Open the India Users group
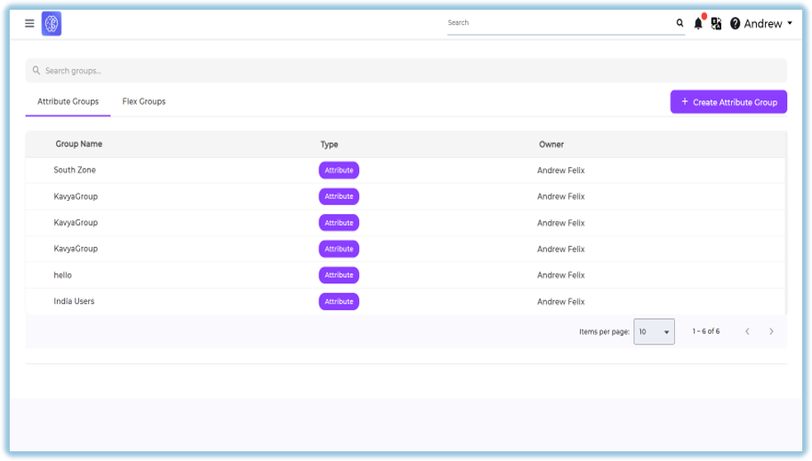The width and height of the screenshot is (812, 461). [74, 301]
